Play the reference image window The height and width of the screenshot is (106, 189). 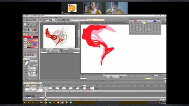pyautogui.click(x=64, y=51)
